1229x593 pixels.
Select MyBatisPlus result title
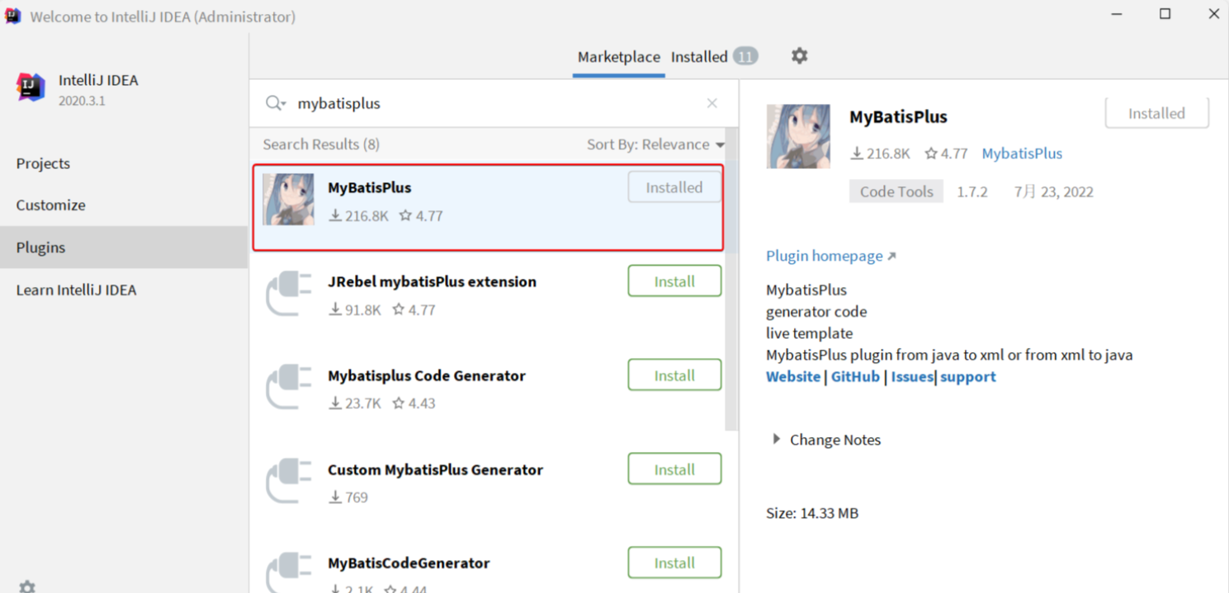(369, 187)
